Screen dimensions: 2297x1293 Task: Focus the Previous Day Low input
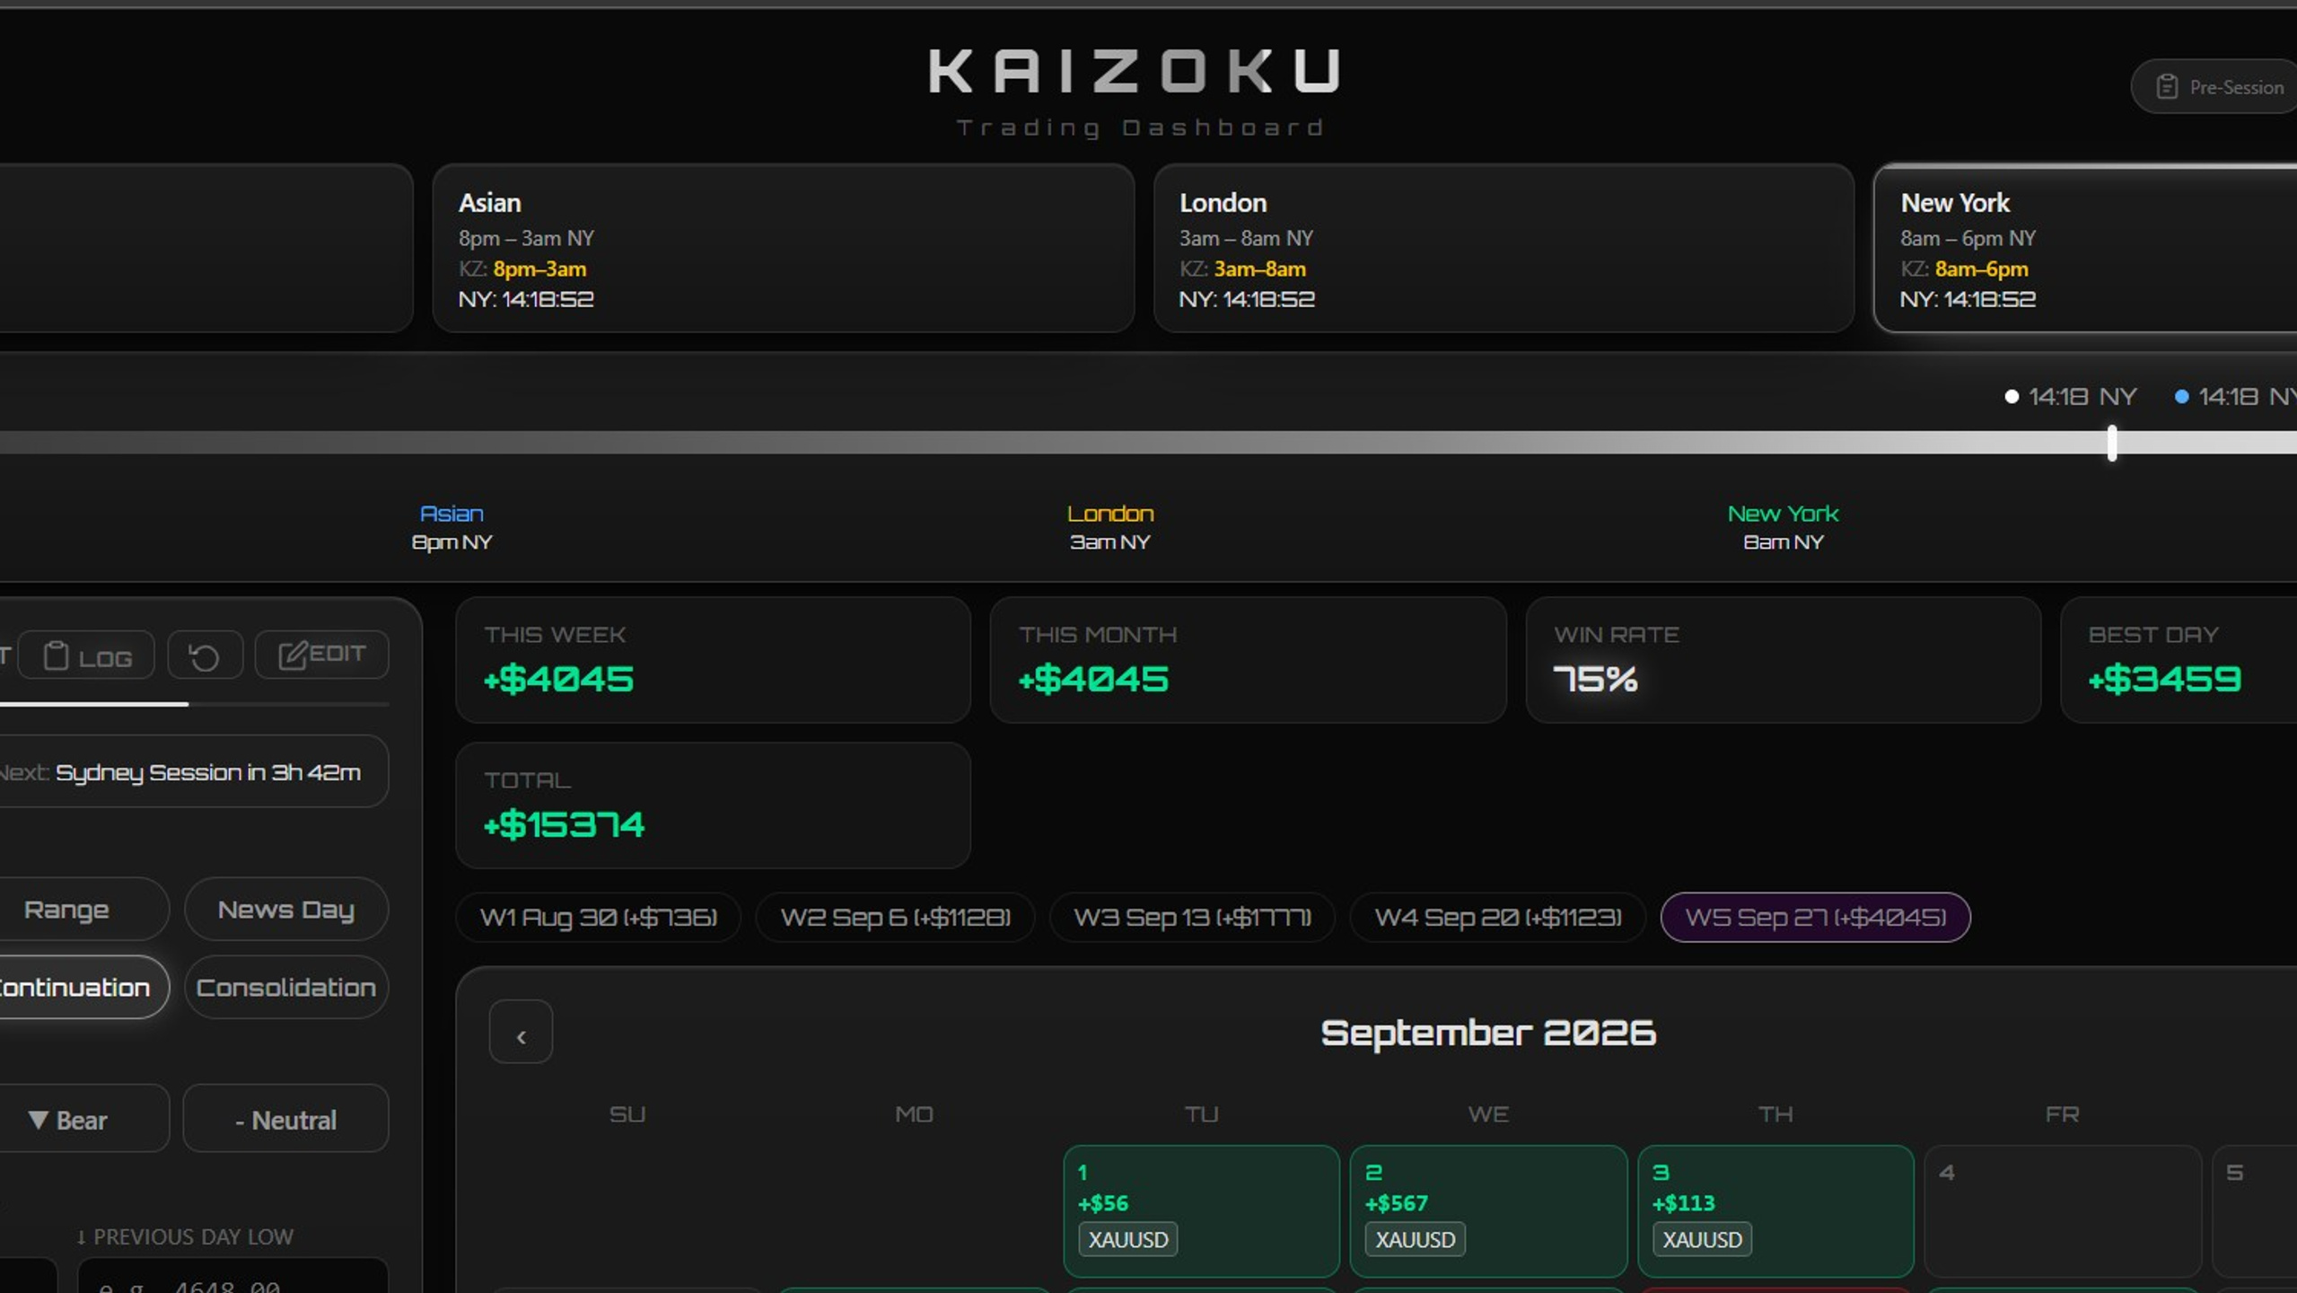click(232, 1277)
